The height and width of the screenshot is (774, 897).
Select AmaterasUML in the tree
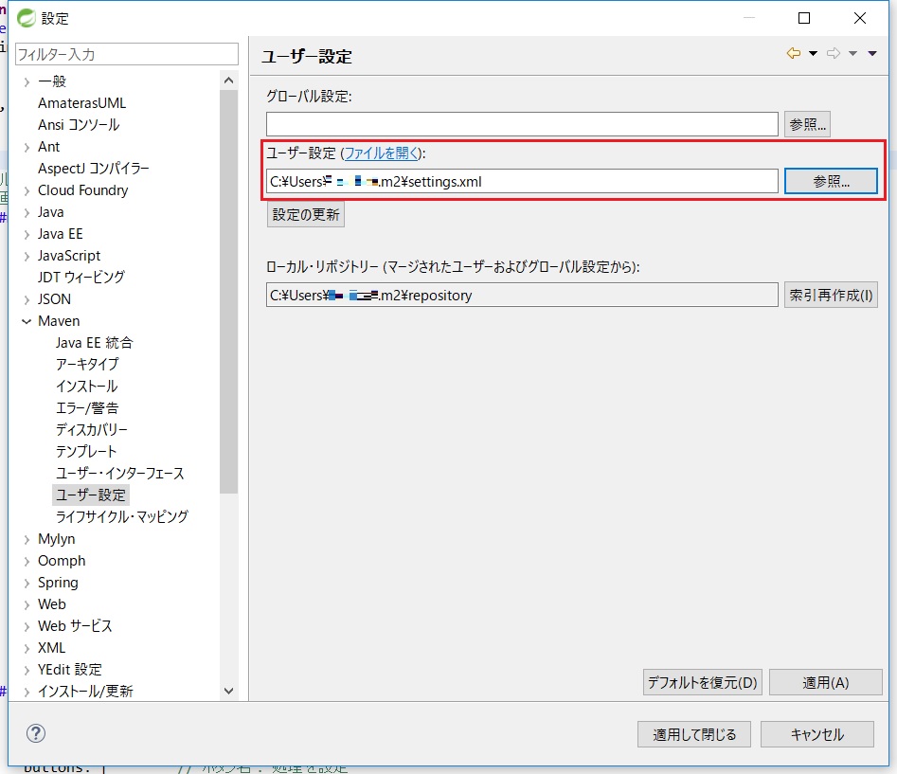(x=81, y=103)
